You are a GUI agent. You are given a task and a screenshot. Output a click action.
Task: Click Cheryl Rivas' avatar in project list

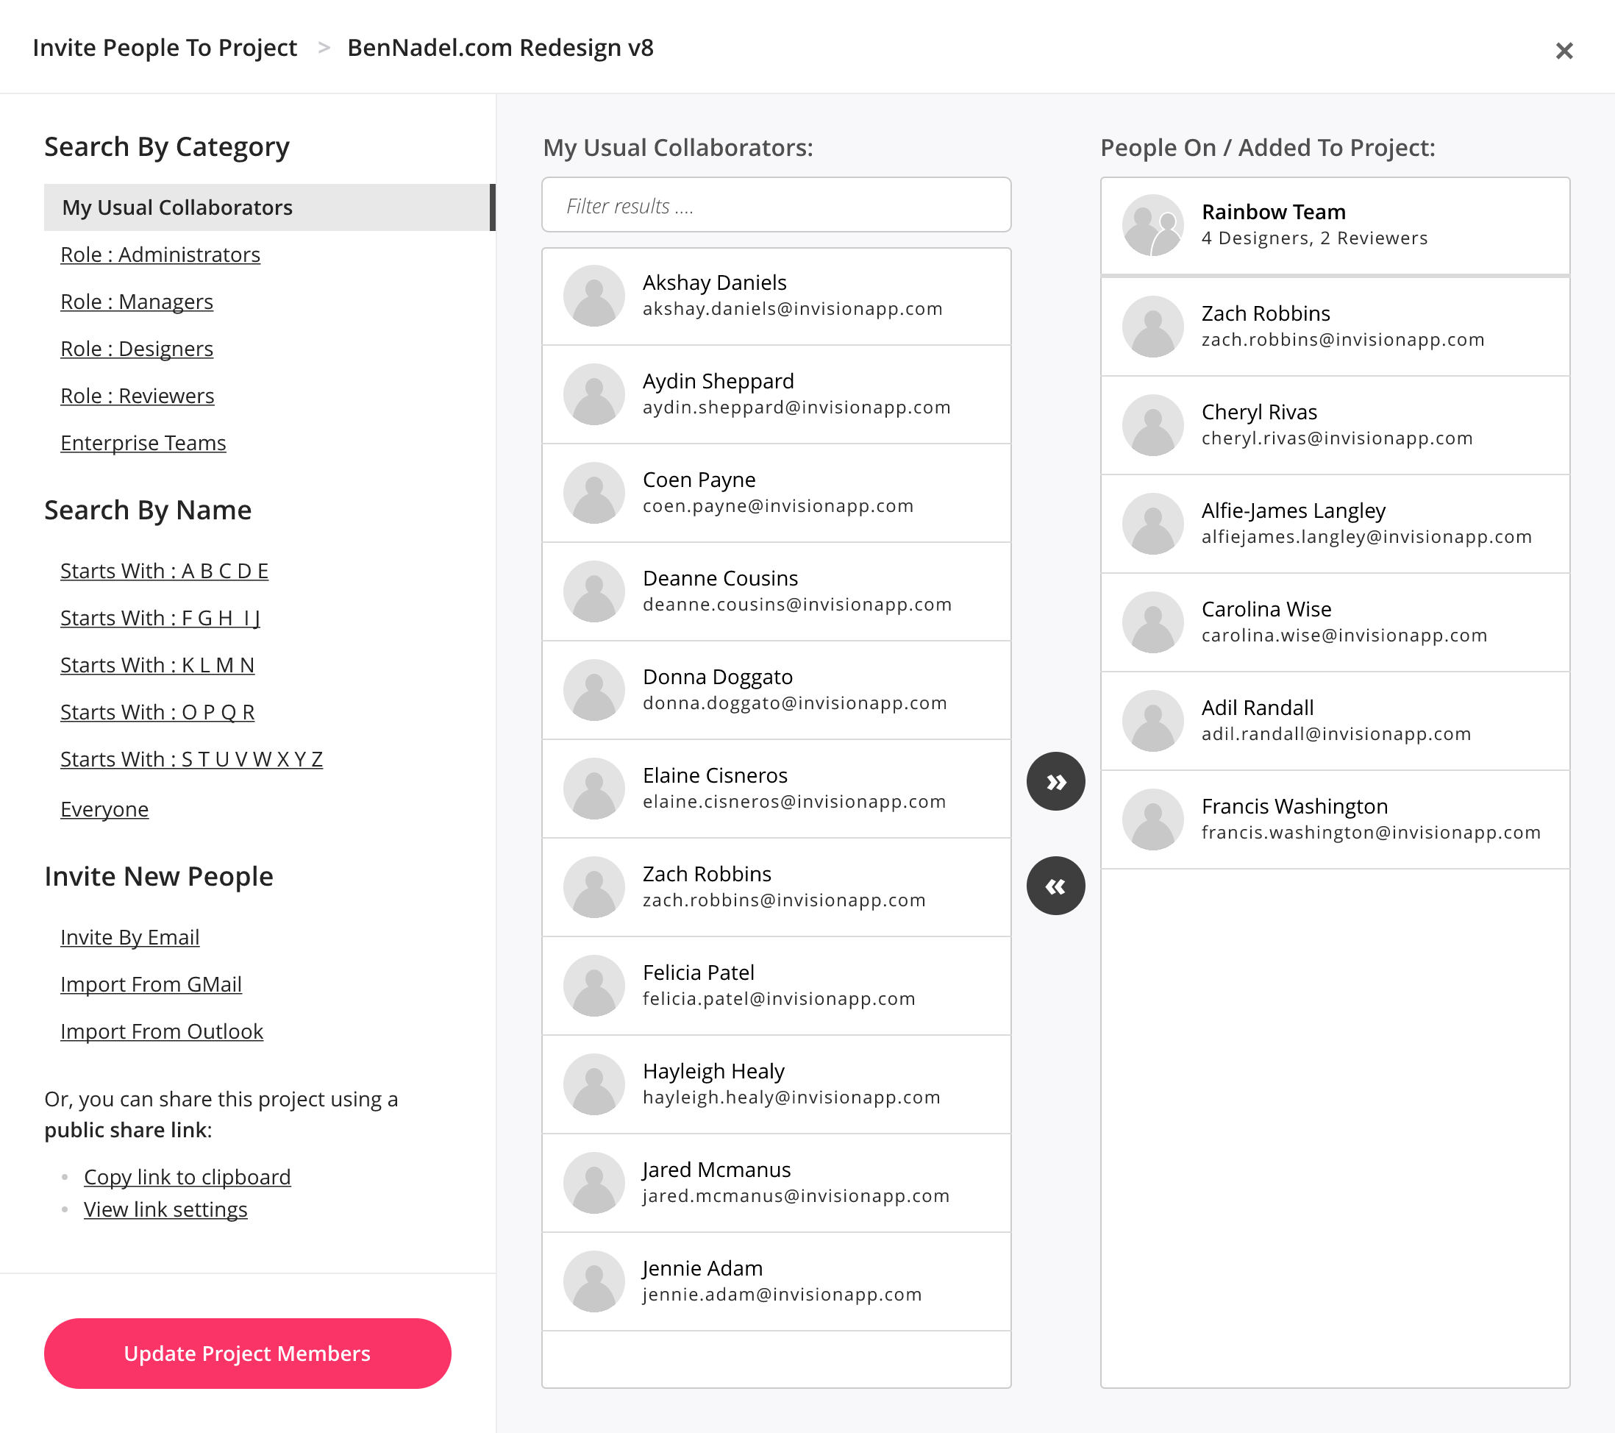pyautogui.click(x=1152, y=425)
